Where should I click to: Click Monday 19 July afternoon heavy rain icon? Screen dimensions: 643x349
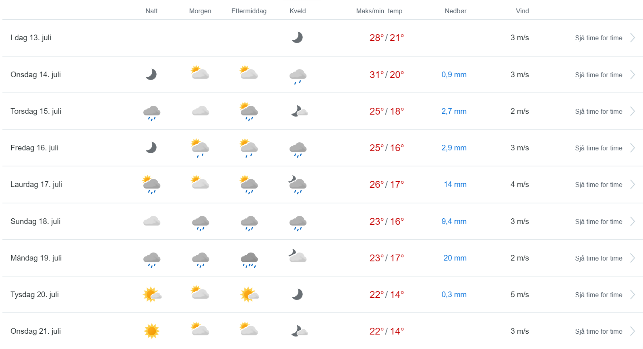249,259
